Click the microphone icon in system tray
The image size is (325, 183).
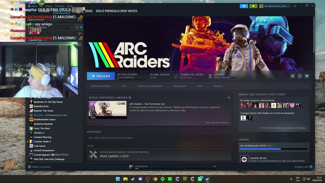(x=291, y=179)
